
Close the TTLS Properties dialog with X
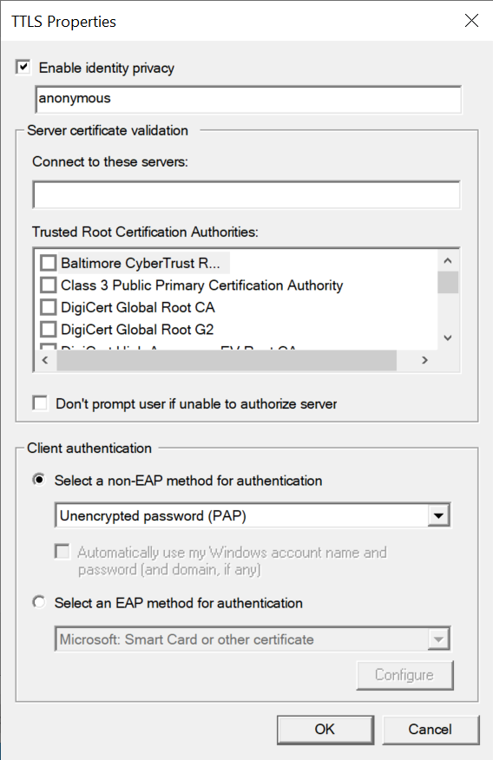click(471, 20)
